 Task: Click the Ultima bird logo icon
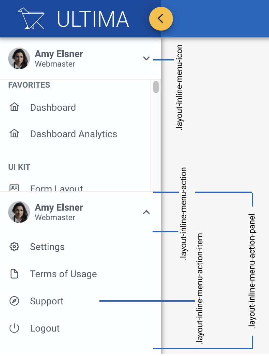pos(31,19)
